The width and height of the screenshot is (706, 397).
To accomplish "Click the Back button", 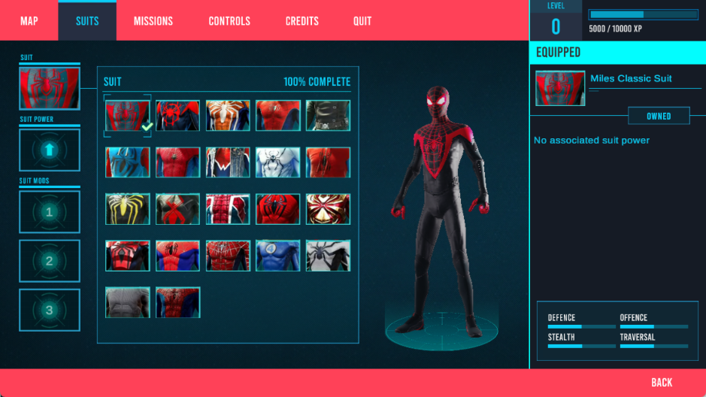I will (662, 383).
